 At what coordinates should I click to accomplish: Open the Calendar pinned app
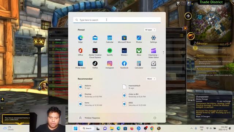pyautogui.click(x=110, y=39)
